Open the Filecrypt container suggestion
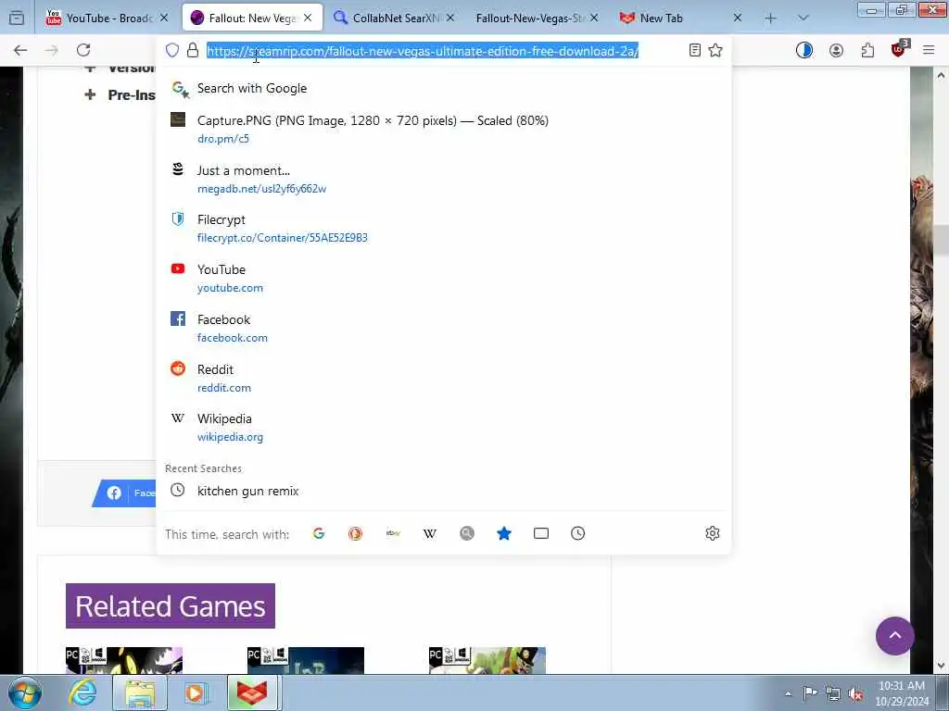This screenshot has width=949, height=711. (x=443, y=228)
